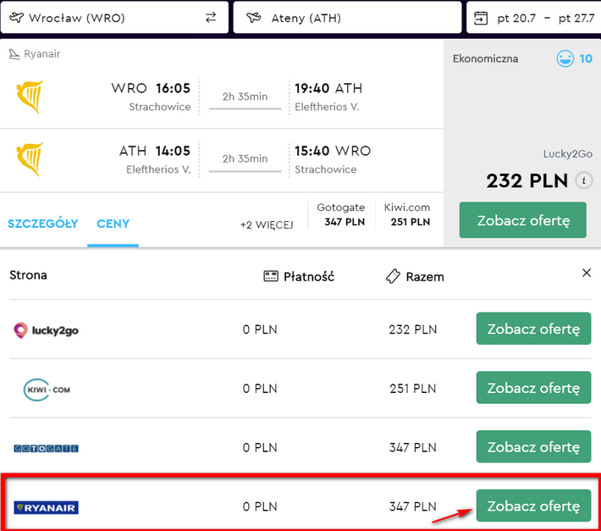Viewport: 601px width, 531px height.
Task: Click 0 PLN payment in Gotogate row
Action: point(260,447)
